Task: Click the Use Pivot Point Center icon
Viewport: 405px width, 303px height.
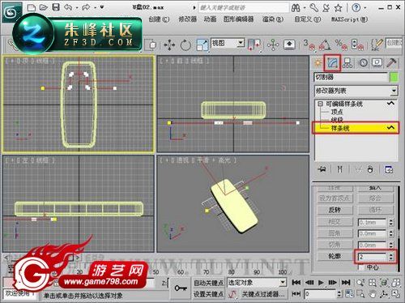Action: click(x=254, y=45)
